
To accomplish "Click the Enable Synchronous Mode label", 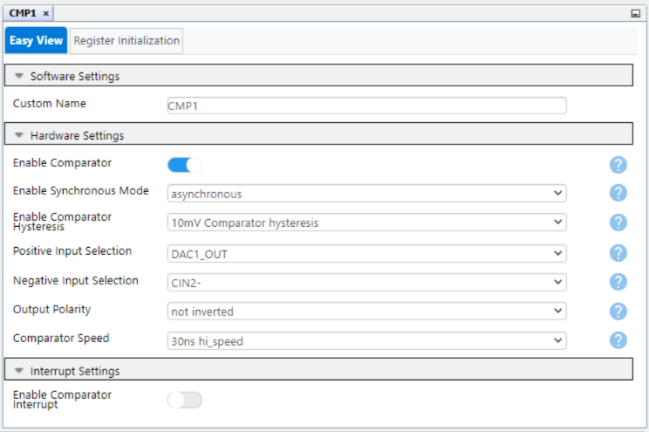I will (81, 190).
